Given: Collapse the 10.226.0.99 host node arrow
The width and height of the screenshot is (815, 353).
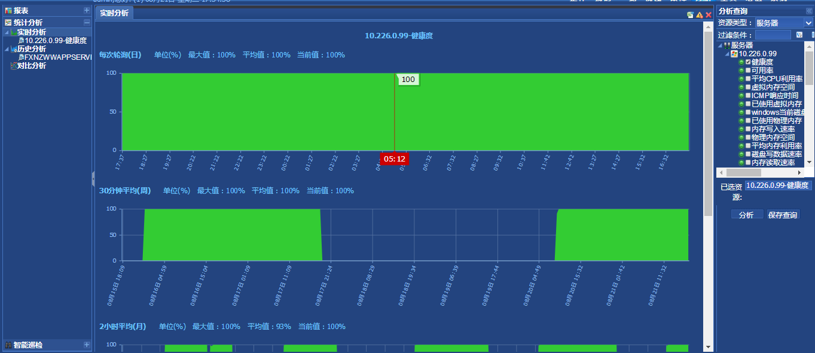Looking at the screenshot, I should coord(728,54).
